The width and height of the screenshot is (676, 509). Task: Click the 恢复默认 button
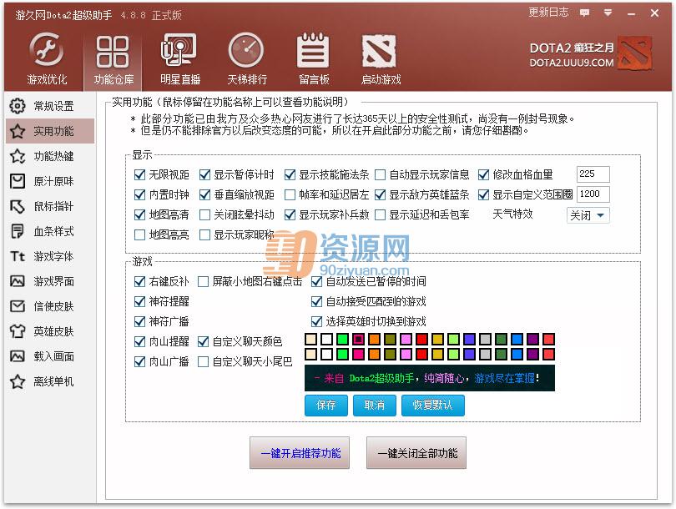(433, 406)
